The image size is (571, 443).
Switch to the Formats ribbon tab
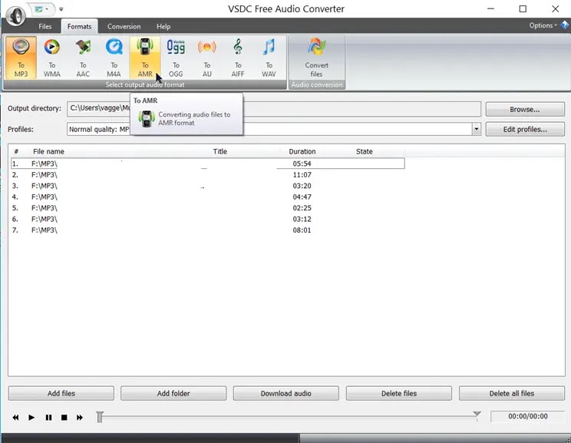coord(79,26)
